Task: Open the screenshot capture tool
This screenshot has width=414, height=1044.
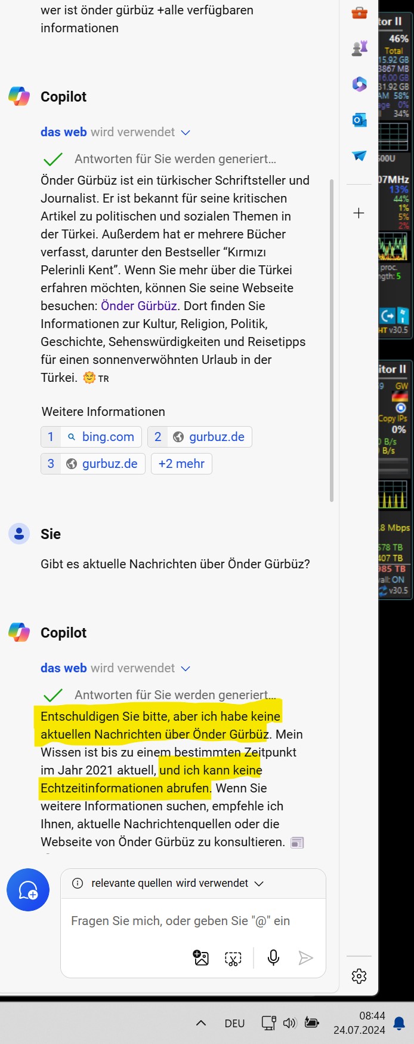Action: [233, 958]
